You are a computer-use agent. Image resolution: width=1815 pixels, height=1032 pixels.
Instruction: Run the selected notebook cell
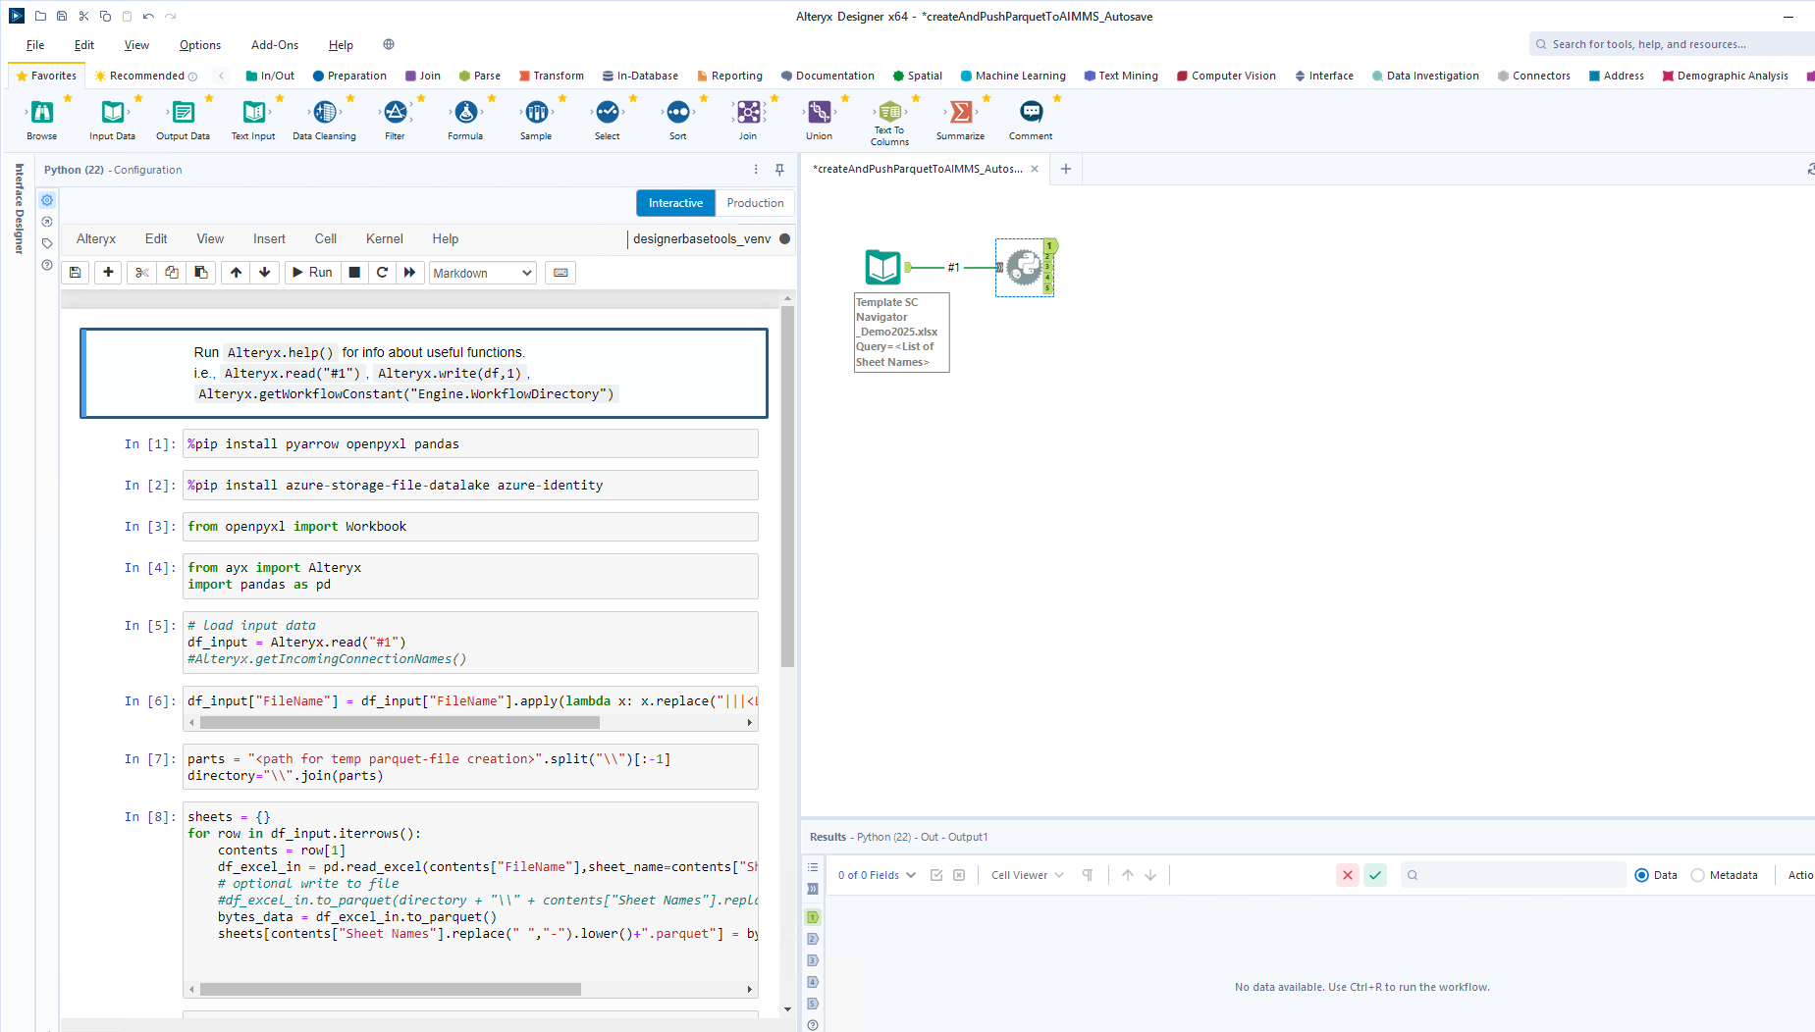(x=312, y=273)
